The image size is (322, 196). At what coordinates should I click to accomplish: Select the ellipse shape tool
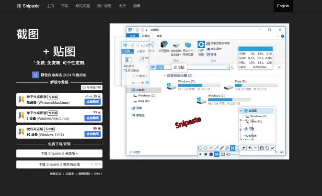click(x=206, y=148)
